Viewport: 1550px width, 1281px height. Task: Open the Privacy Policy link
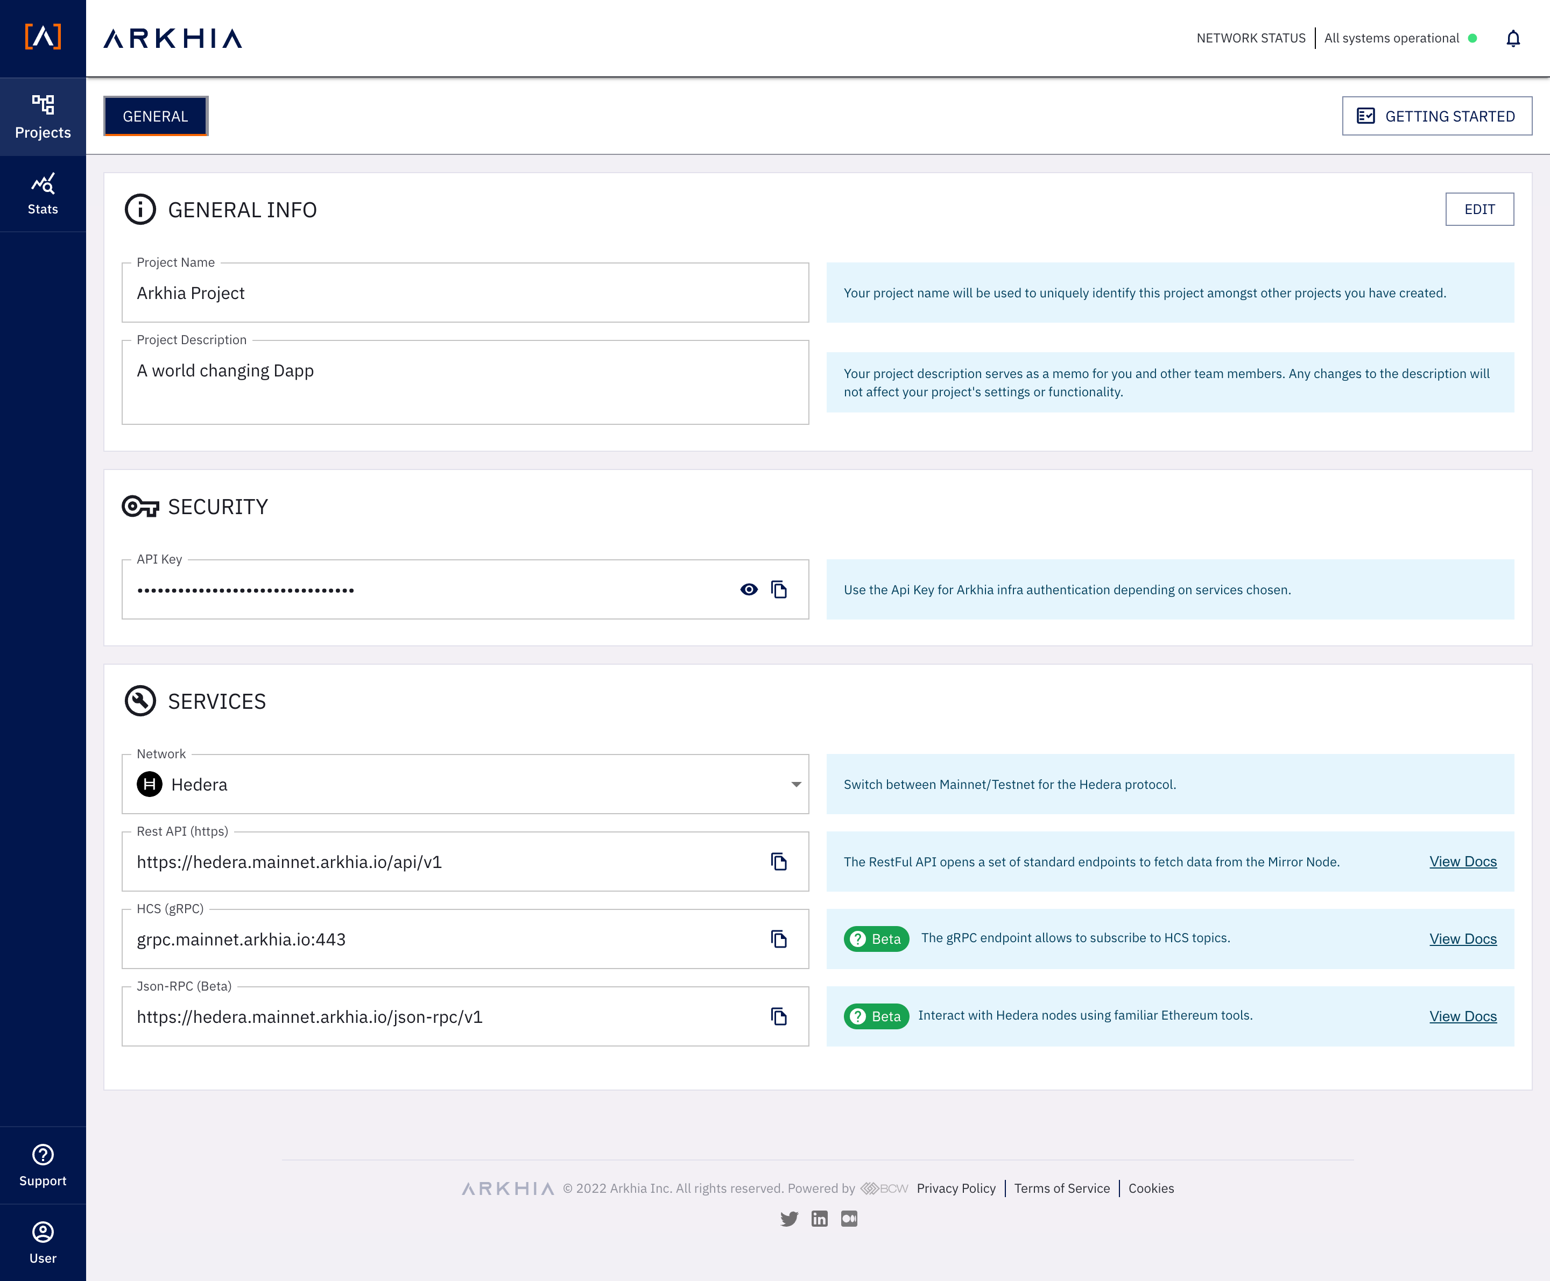coord(956,1188)
